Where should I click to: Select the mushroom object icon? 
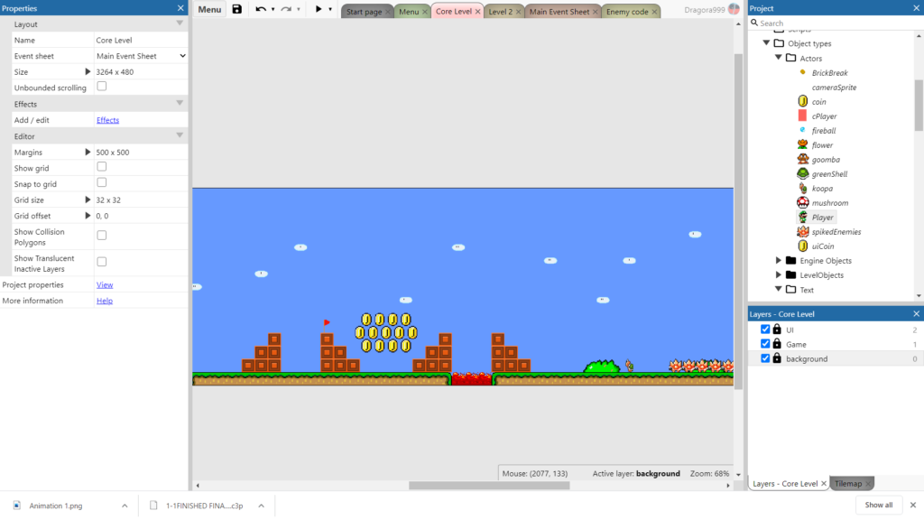(802, 203)
